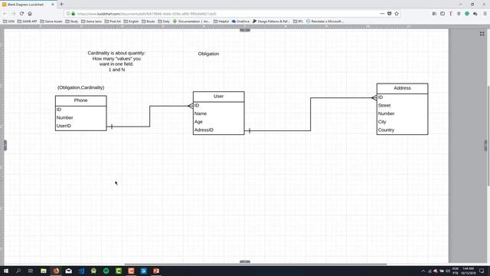Select the Street field in Address
This screenshot has width=490, height=276.
pyautogui.click(x=384, y=106)
